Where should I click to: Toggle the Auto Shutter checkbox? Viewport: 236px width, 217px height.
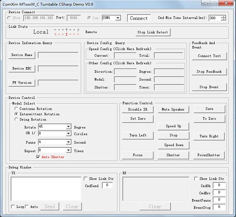[x=38, y=157]
